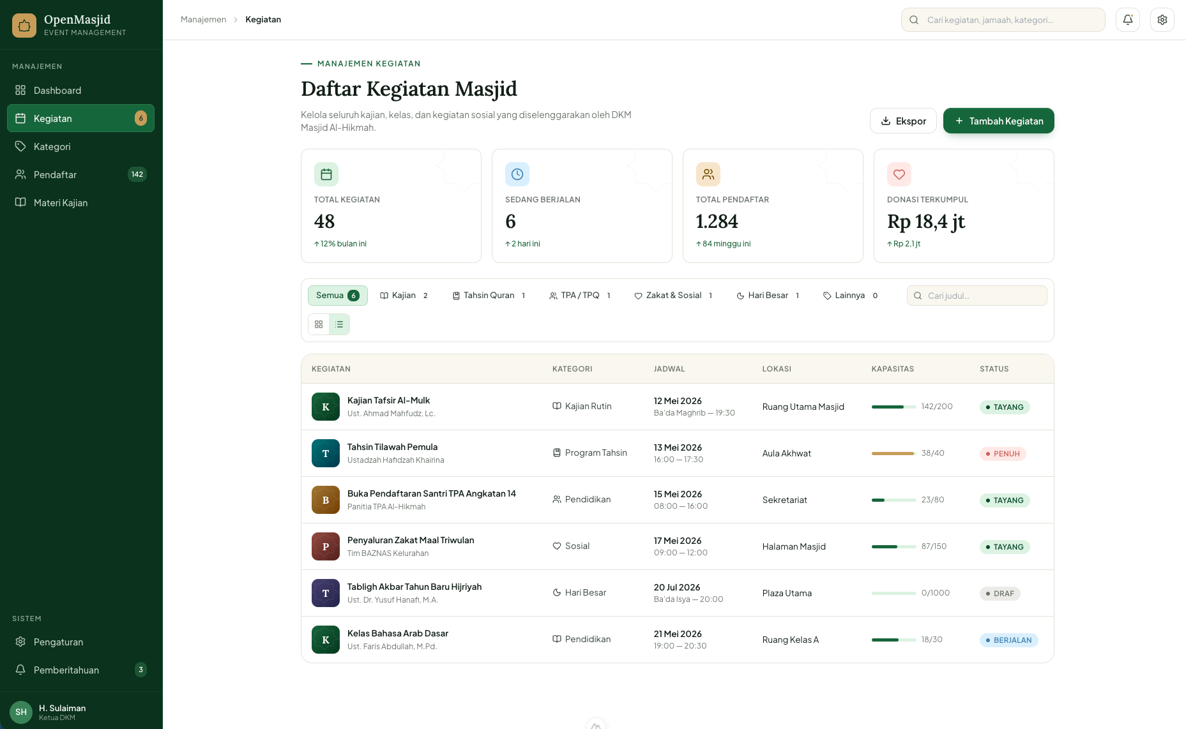Open Materi Kajian in the sidebar
Screen dimensions: 1186x729
click(80, 203)
